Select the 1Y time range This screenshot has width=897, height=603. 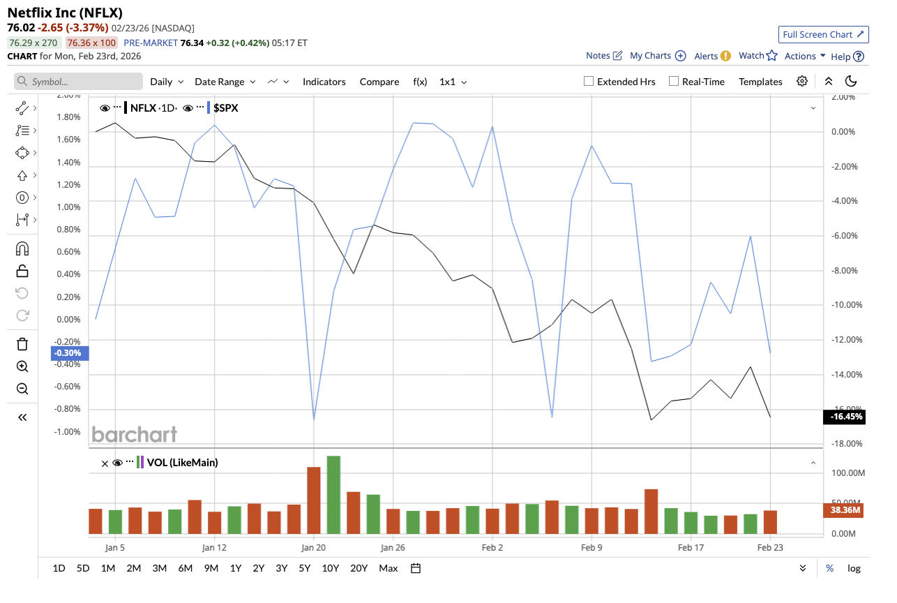(x=235, y=568)
